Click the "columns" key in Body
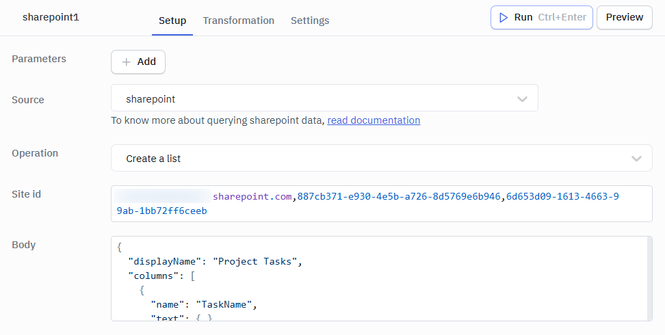The width and height of the screenshot is (665, 335). (157, 276)
